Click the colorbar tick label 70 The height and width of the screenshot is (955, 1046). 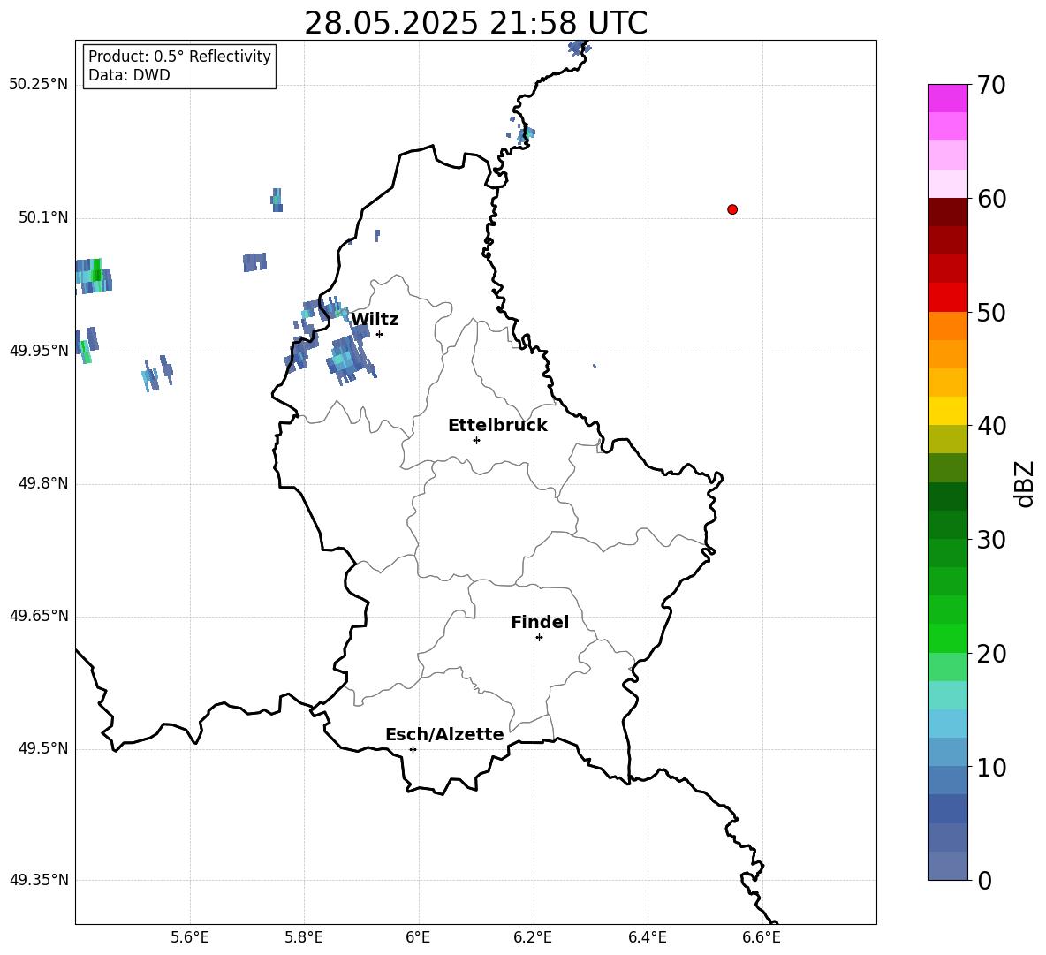click(x=991, y=85)
